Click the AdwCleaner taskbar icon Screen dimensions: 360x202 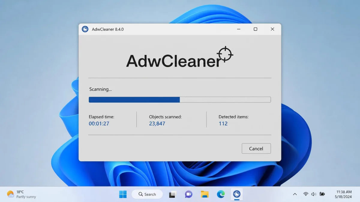tap(237, 194)
